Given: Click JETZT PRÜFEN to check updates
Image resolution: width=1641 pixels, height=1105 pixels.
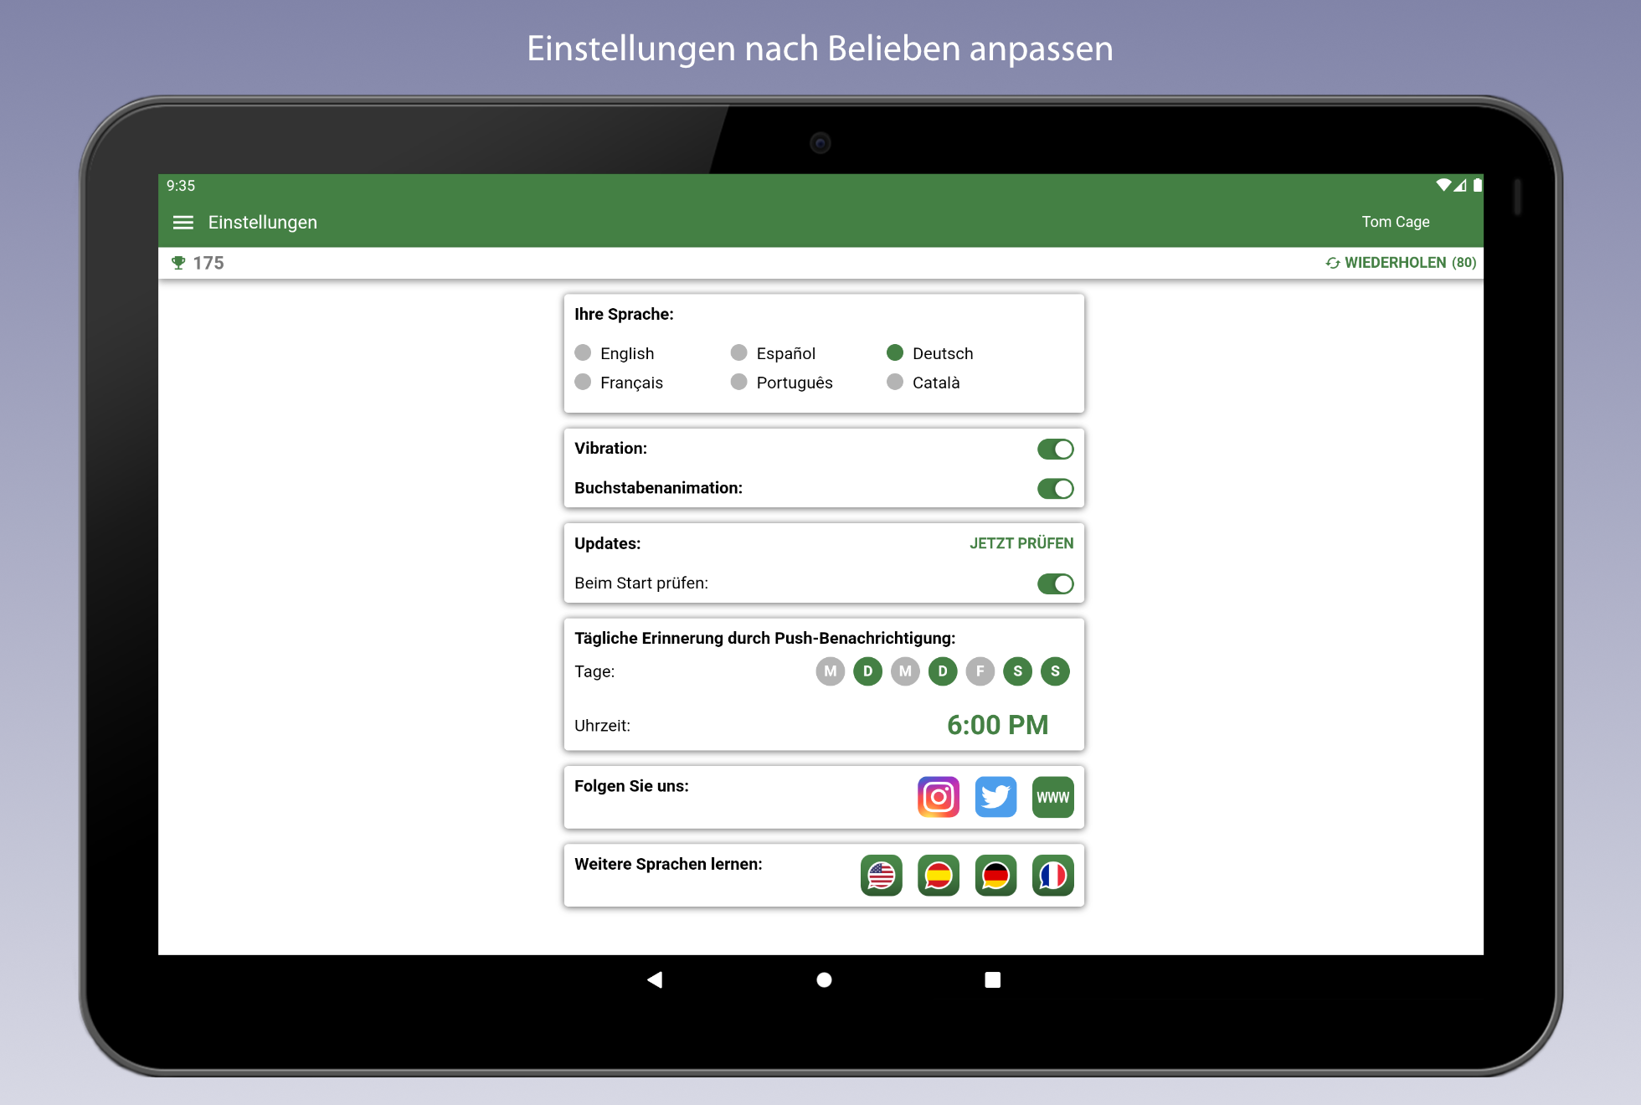Looking at the screenshot, I should coord(1021,543).
